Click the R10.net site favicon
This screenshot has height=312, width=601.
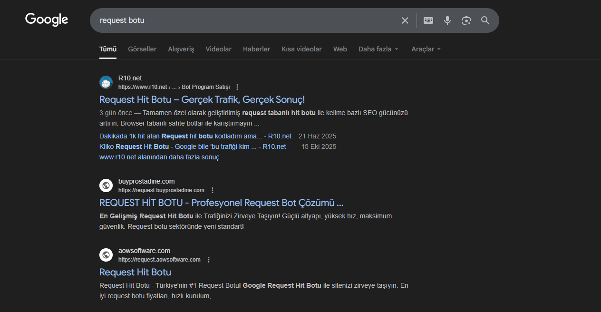click(x=106, y=82)
